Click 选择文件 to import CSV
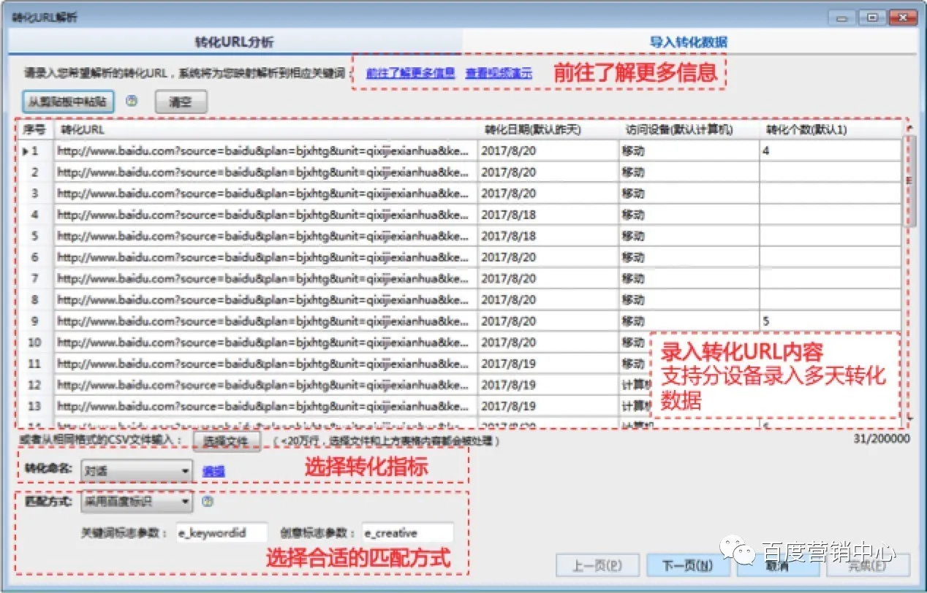Screen dimensions: 927x593 (227, 440)
